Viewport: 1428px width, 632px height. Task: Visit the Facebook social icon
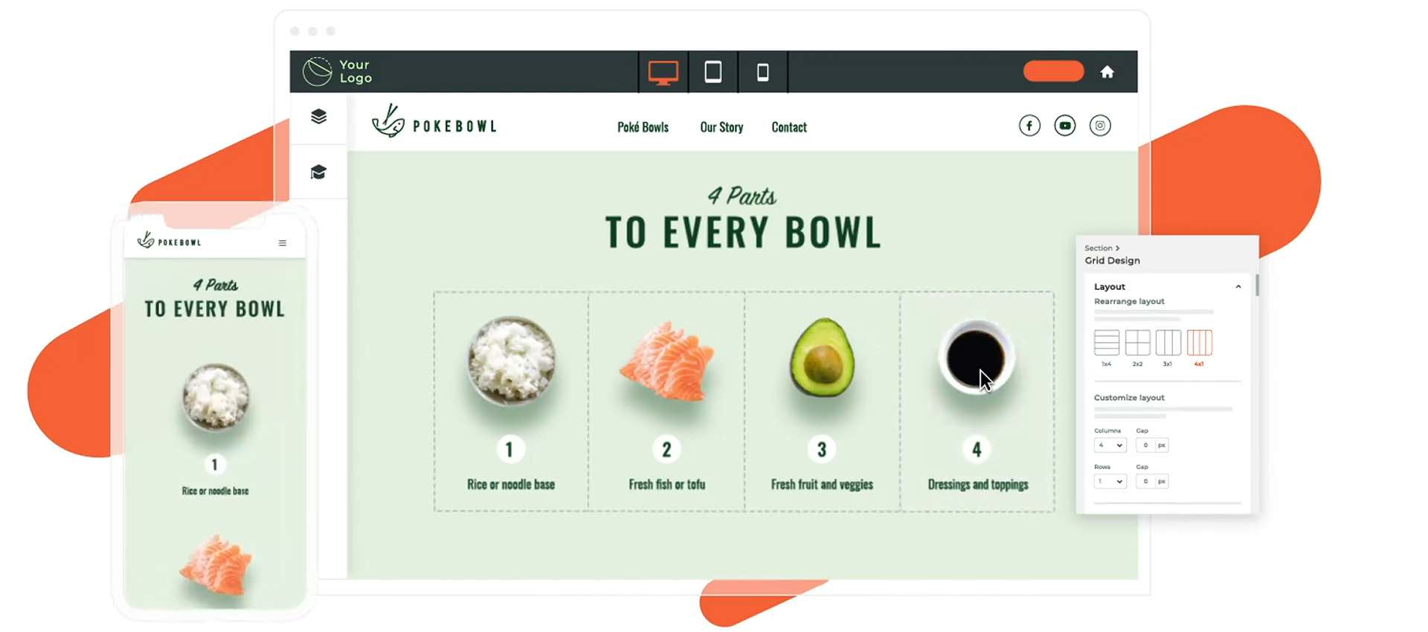(1029, 126)
